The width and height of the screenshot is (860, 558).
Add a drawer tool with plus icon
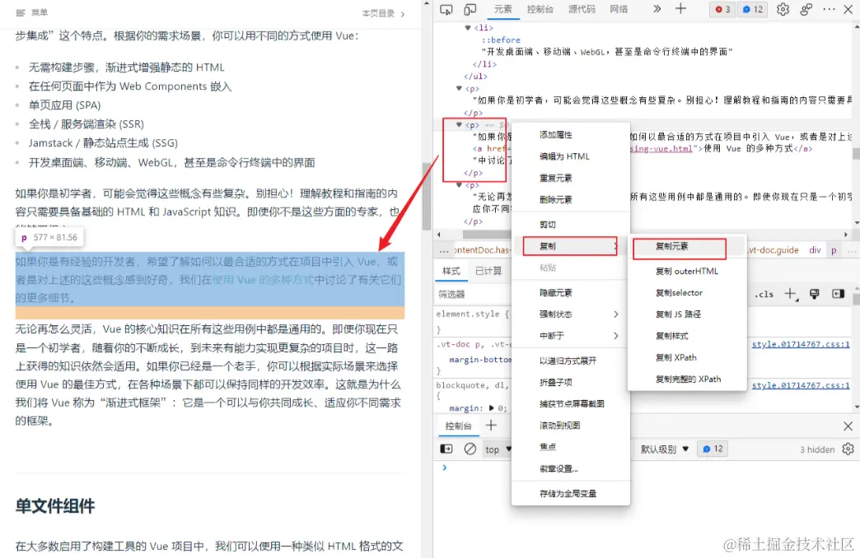tap(491, 425)
